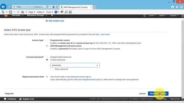Enable Programmatic access checkbox

pyautogui.click(x=47, y=40)
